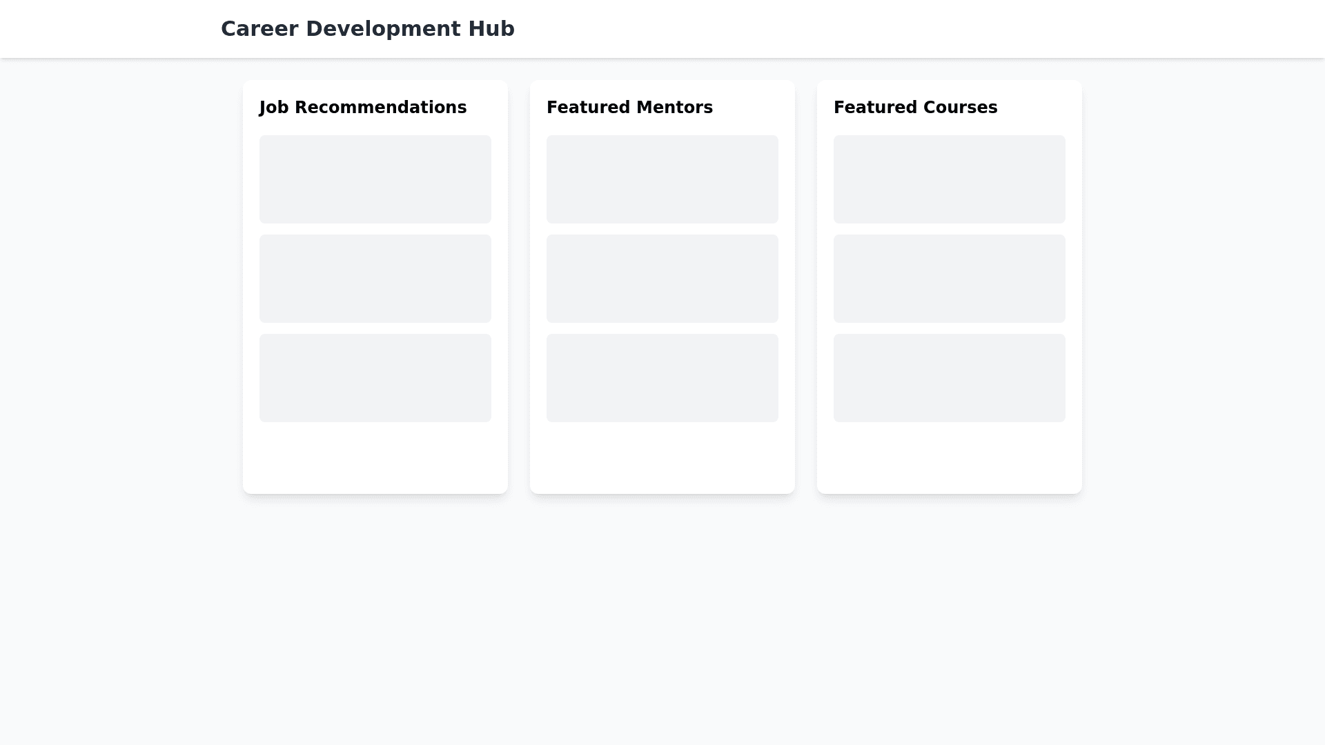Click the second course placeholder card
1325x745 pixels.
(949, 279)
